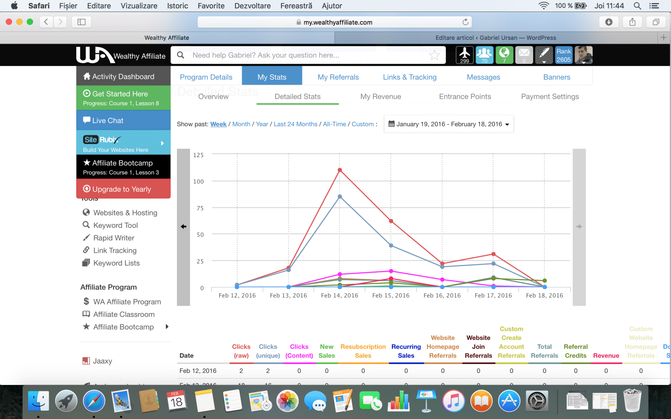Open Finder from the Dock

(x=38, y=401)
